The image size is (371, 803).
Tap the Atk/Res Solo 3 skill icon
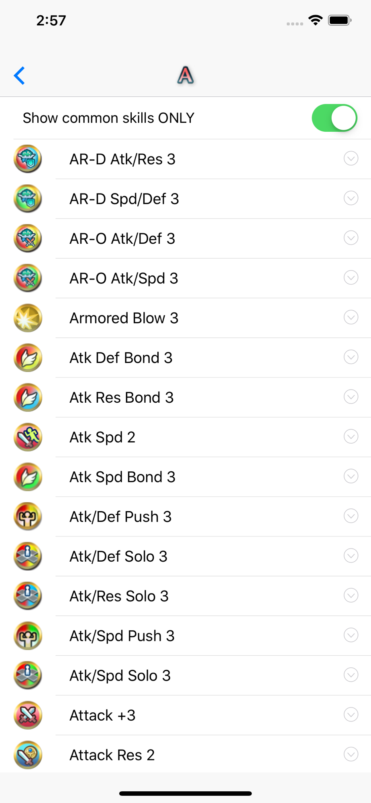point(28,596)
